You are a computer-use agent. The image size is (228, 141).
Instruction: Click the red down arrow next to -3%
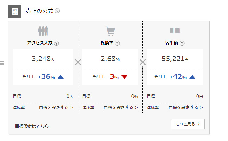coord(124,77)
